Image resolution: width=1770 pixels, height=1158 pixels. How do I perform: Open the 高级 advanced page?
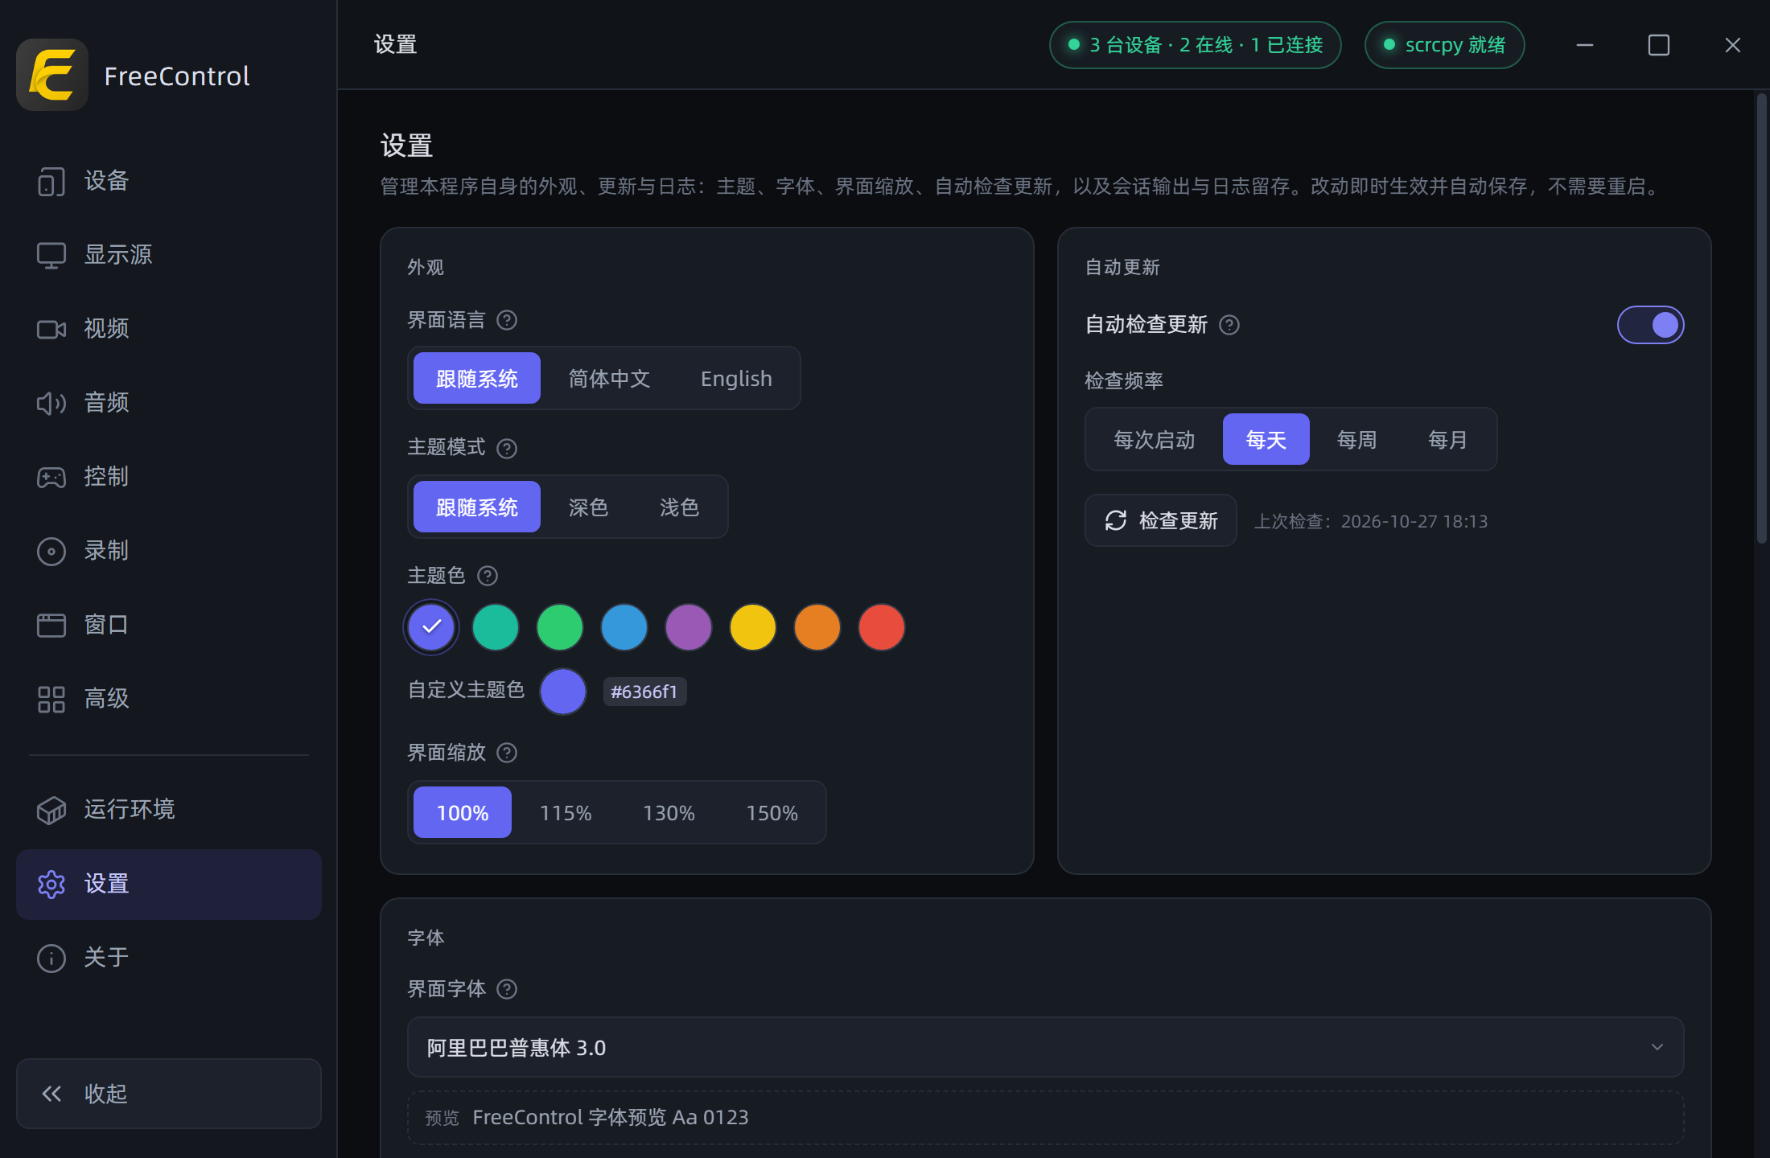point(169,699)
